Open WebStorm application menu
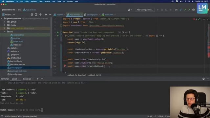The image size is (210, 118). [10, 1]
